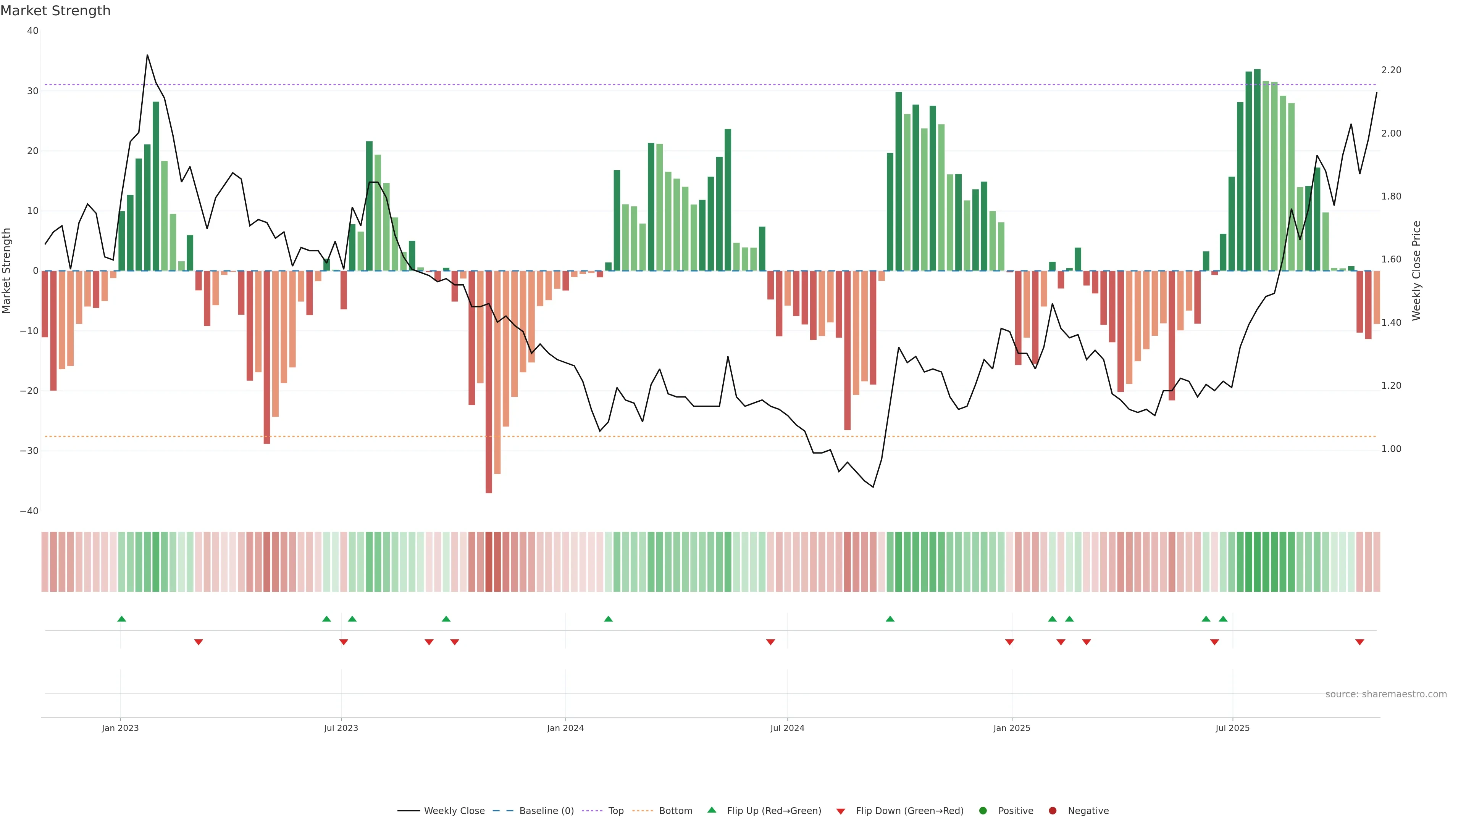Click the green flip-up triangle near Jan 2024
Image resolution: width=1466 pixels, height=824 pixels.
609,619
